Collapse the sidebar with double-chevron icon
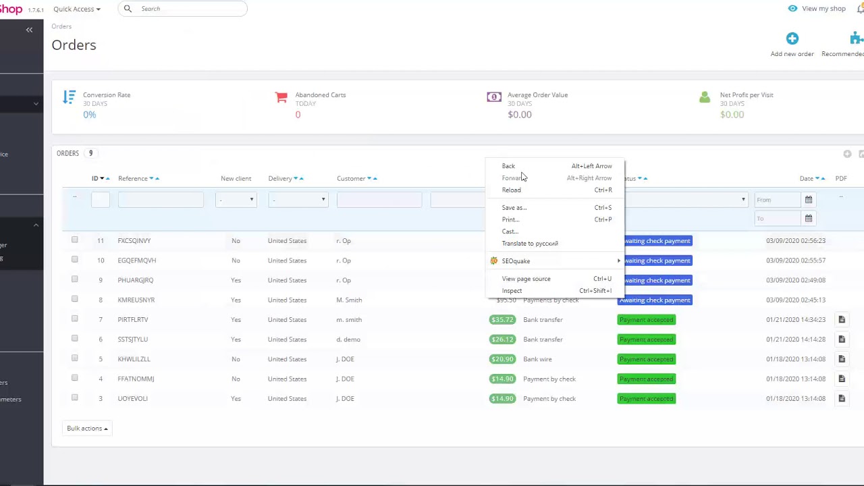Screen dimensions: 864x486 pos(29,30)
